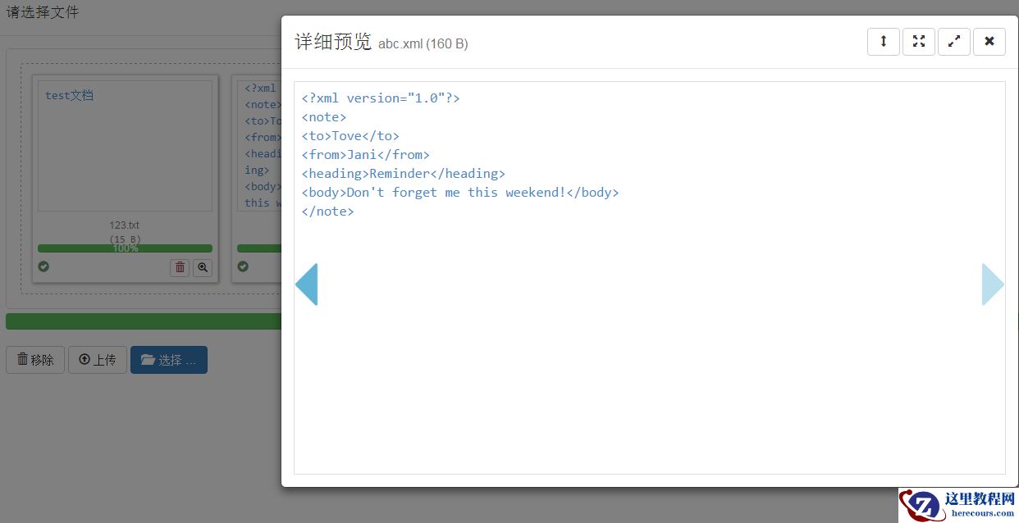Image resolution: width=1019 pixels, height=523 pixels.
Task: Click the 请选择文件 header text
Action: pos(43,11)
